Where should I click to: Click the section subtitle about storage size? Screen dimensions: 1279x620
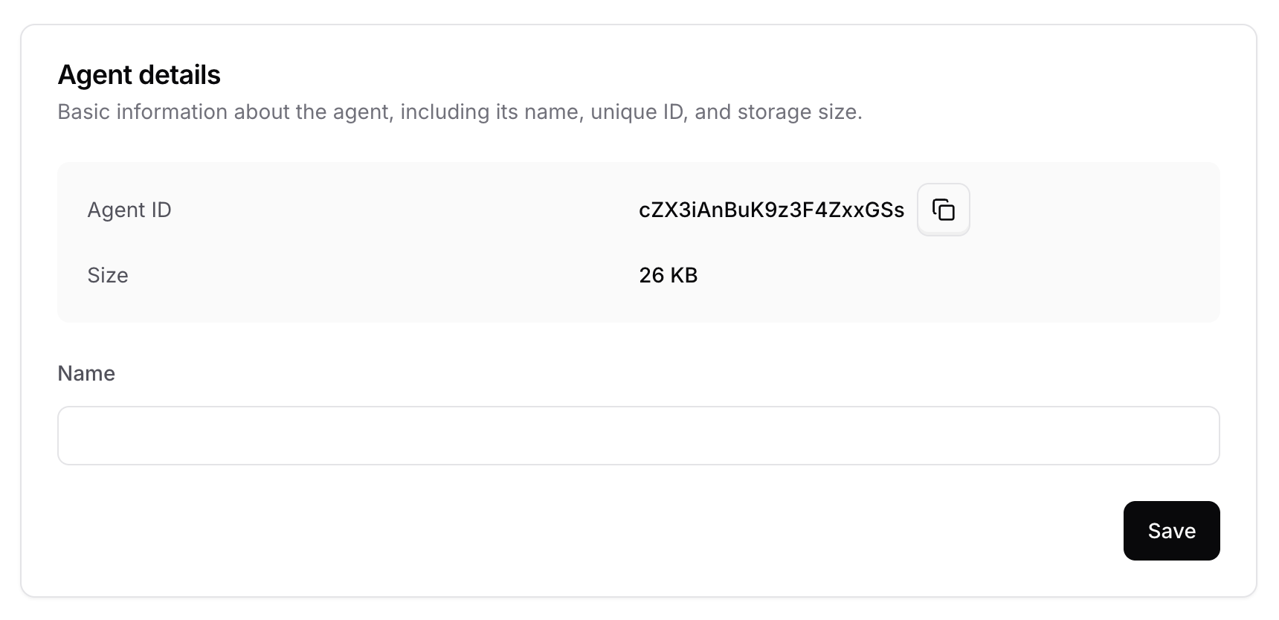(460, 112)
